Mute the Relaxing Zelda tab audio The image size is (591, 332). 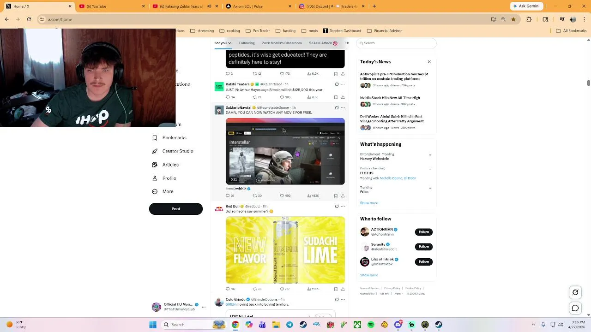pos(209,6)
